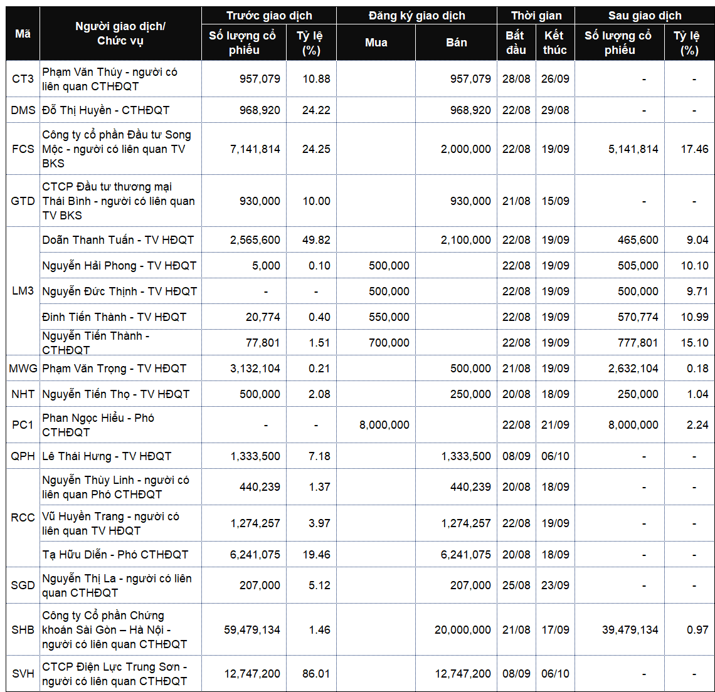The width and height of the screenshot is (715, 692).
Task: Select the SHB sell value 20,000,000
Action: click(462, 630)
